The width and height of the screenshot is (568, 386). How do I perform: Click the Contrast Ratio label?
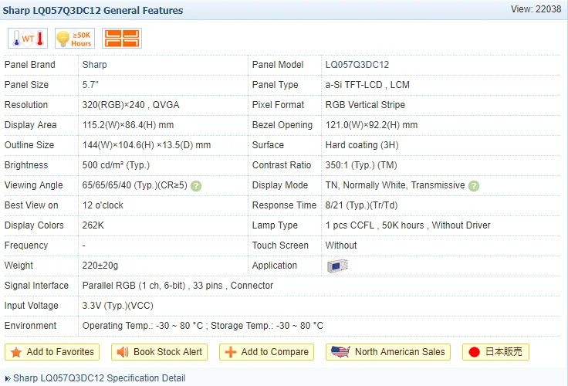282,165
